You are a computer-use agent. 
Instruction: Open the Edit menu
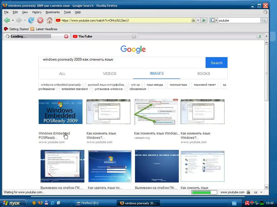tap(15, 12)
